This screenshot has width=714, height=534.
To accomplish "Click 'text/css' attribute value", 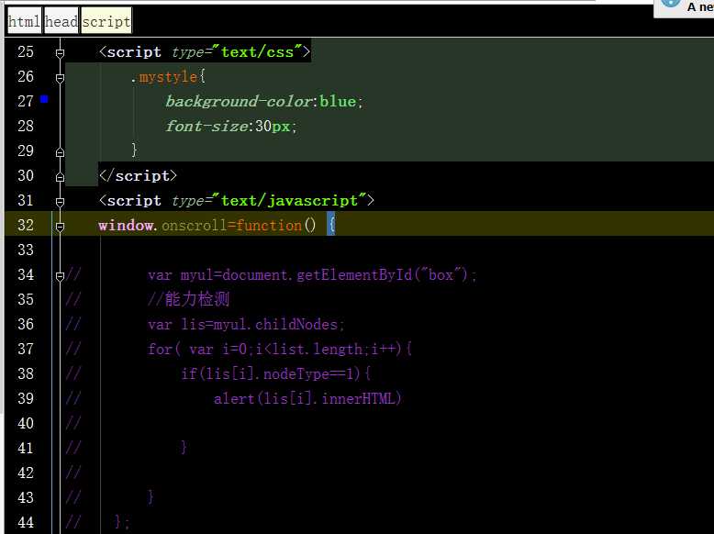I will pos(257,52).
